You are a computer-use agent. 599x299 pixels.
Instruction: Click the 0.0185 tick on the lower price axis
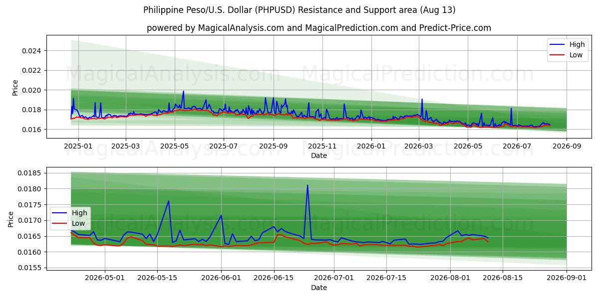tap(30, 173)
